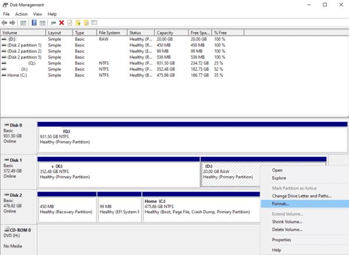Click the red X delete toolbar icon
Image resolution: width=349 pixels, height=255 pixels.
click(x=62, y=23)
